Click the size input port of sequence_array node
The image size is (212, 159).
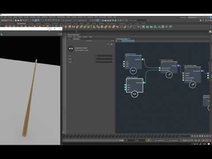tap(124, 62)
